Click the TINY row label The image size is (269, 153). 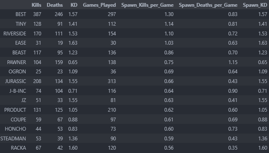click(21, 24)
